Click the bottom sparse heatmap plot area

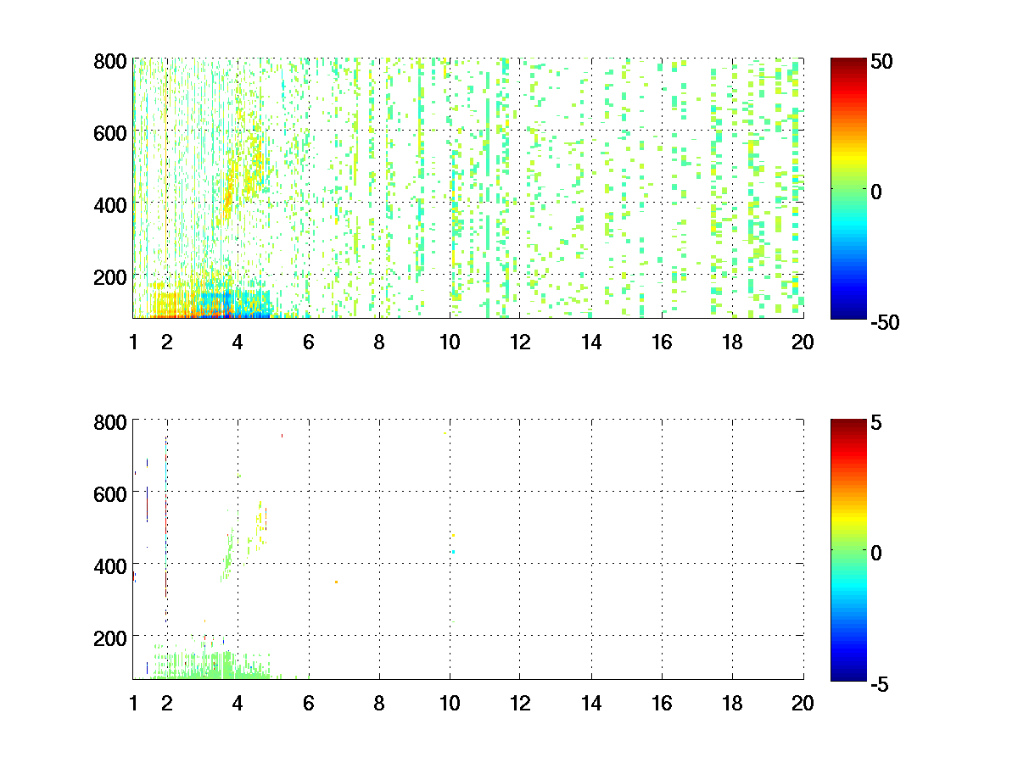pyautogui.click(x=468, y=549)
